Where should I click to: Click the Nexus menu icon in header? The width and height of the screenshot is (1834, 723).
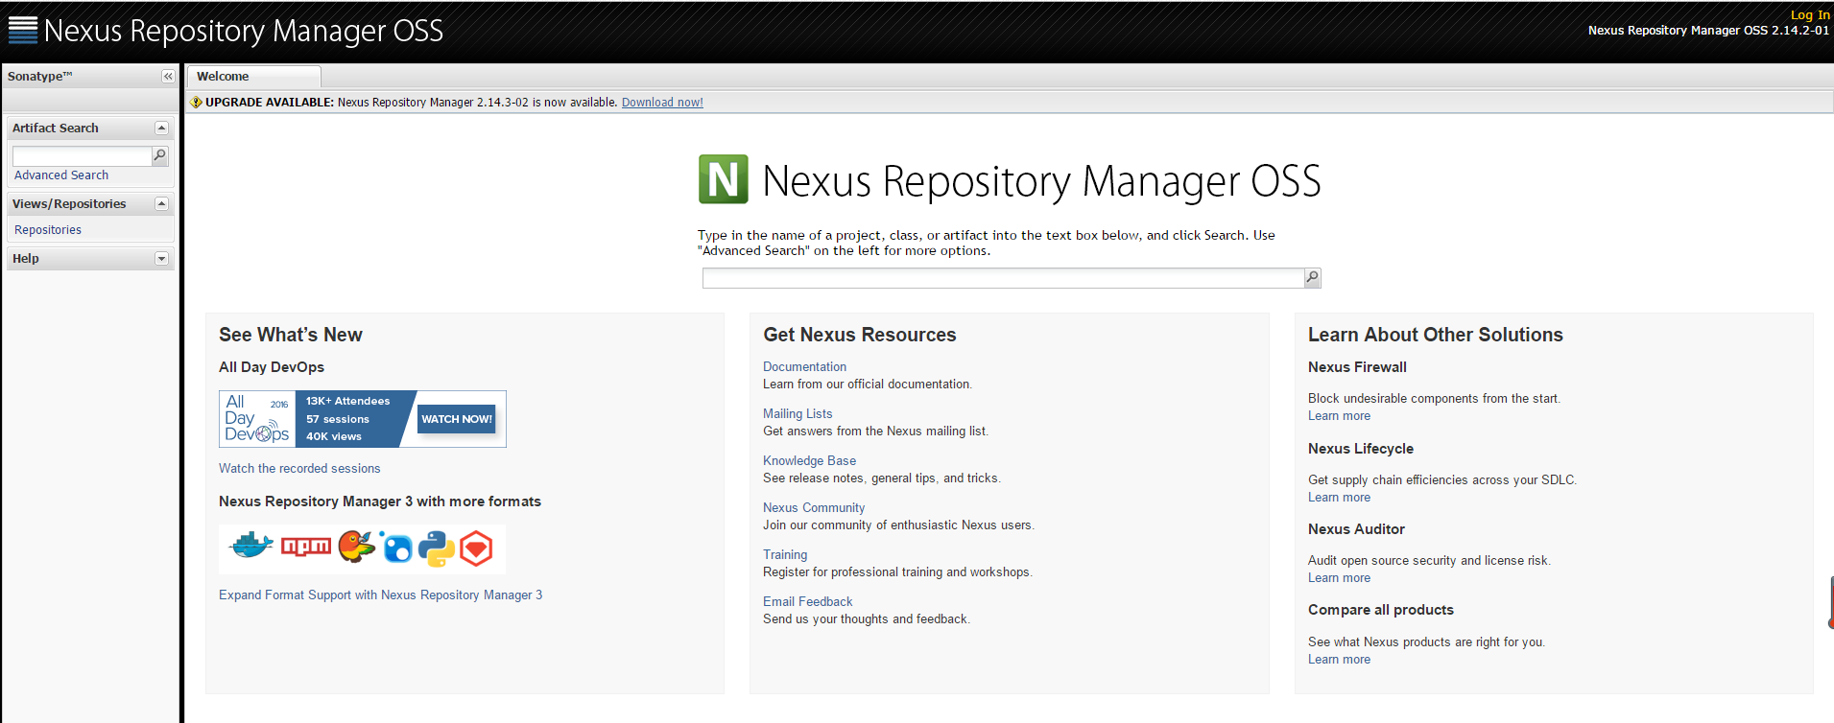click(x=23, y=30)
